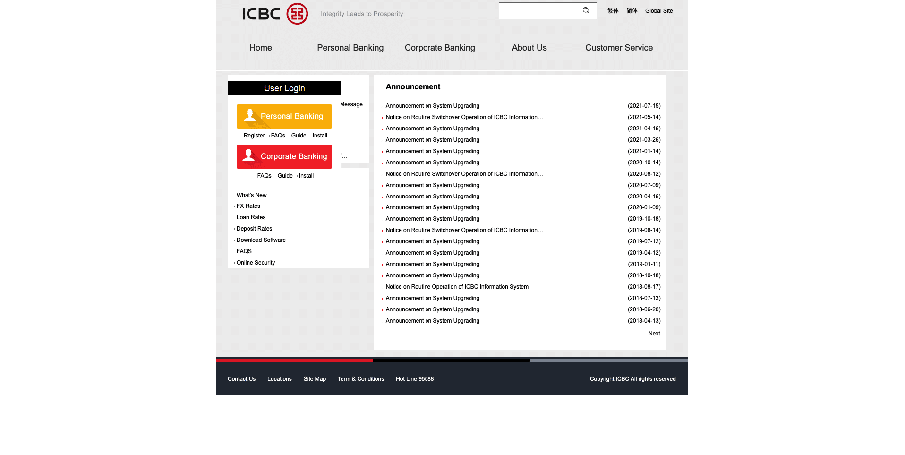905x455 pixels.
Task: Open What's New in sidebar
Action: (x=251, y=195)
